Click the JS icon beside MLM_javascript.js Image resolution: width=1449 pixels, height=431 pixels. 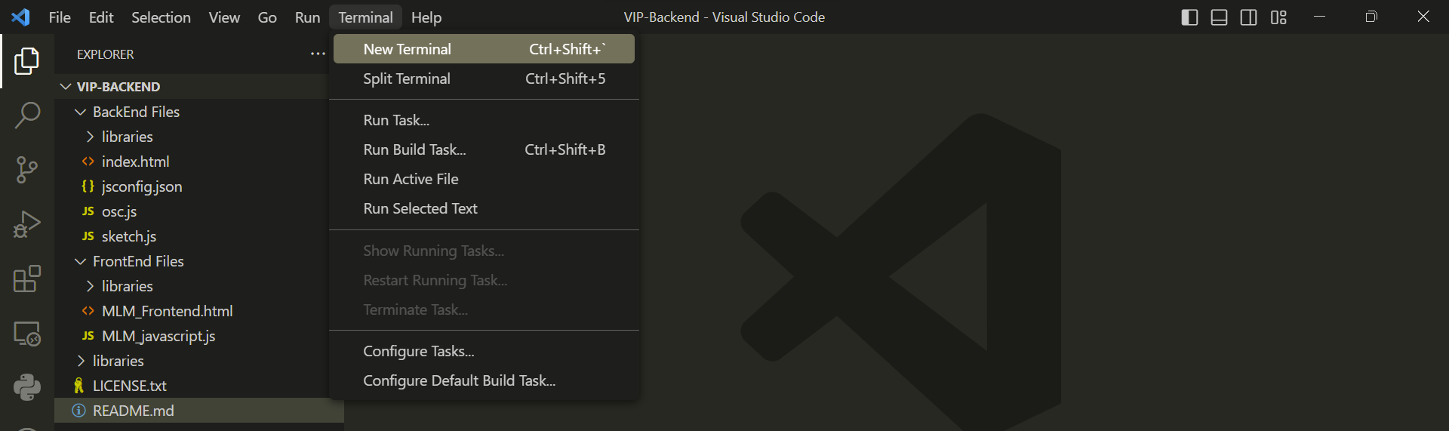[88, 336]
